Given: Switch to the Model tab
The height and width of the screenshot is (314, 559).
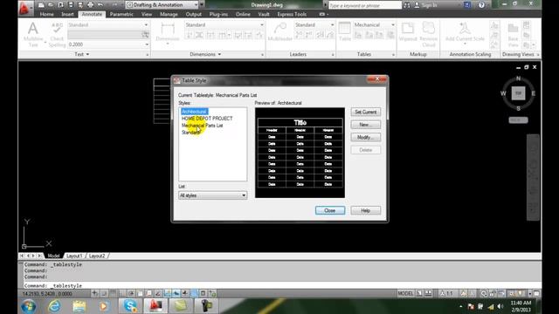Looking at the screenshot, I should tap(54, 256).
